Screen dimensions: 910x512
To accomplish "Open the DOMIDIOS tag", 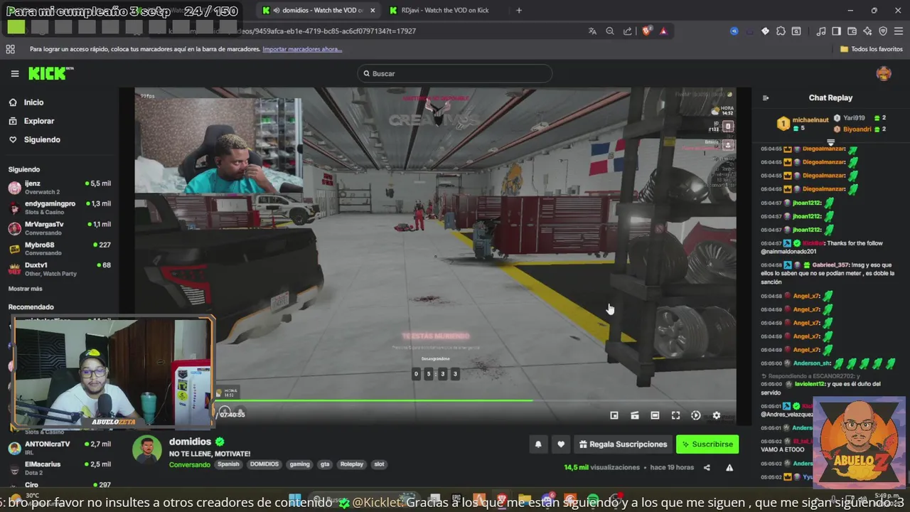I will click(x=264, y=464).
